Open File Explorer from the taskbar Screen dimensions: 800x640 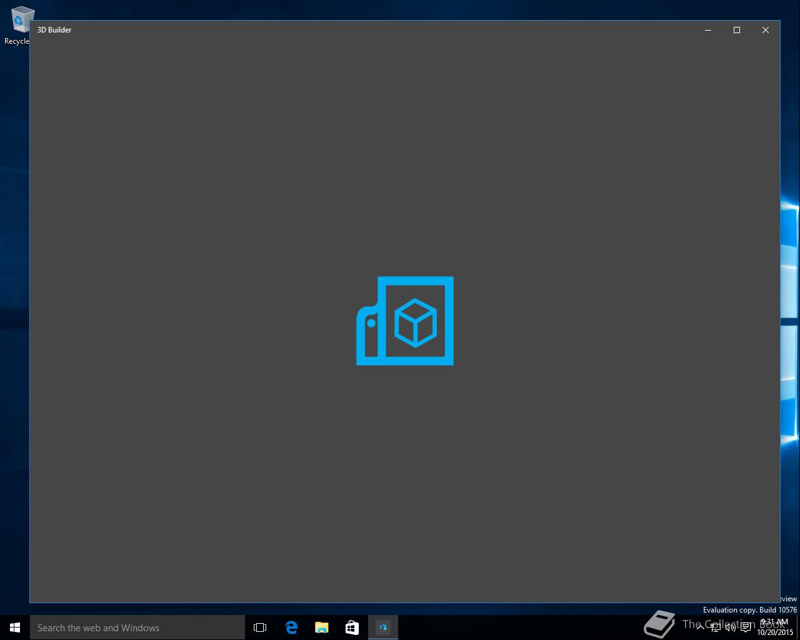coord(321,627)
